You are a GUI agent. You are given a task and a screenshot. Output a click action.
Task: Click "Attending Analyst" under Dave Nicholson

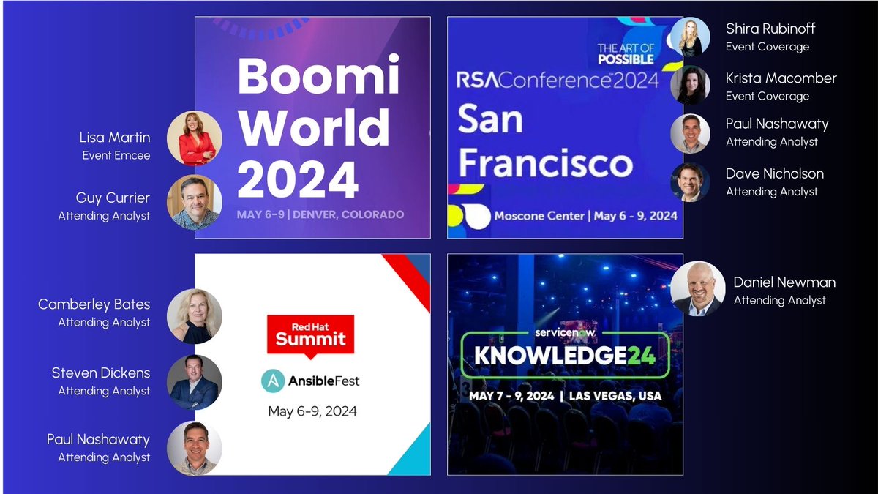tap(772, 192)
